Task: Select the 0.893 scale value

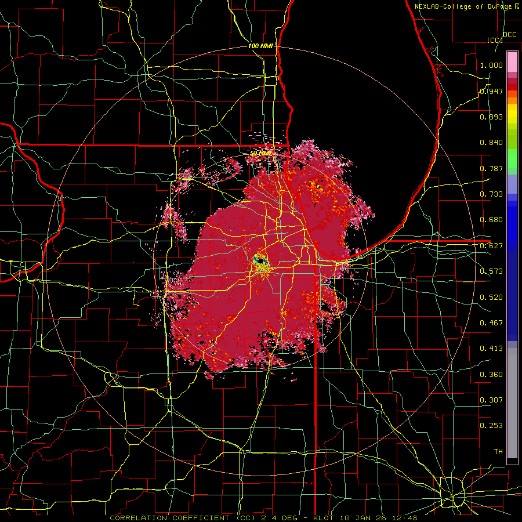Action: pos(491,117)
